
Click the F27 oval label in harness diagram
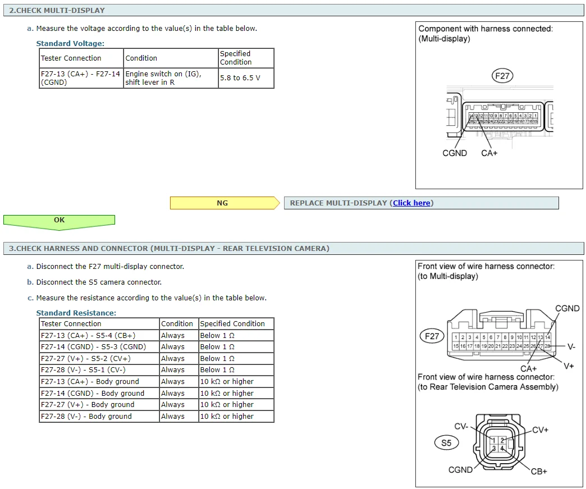pyautogui.click(x=432, y=336)
